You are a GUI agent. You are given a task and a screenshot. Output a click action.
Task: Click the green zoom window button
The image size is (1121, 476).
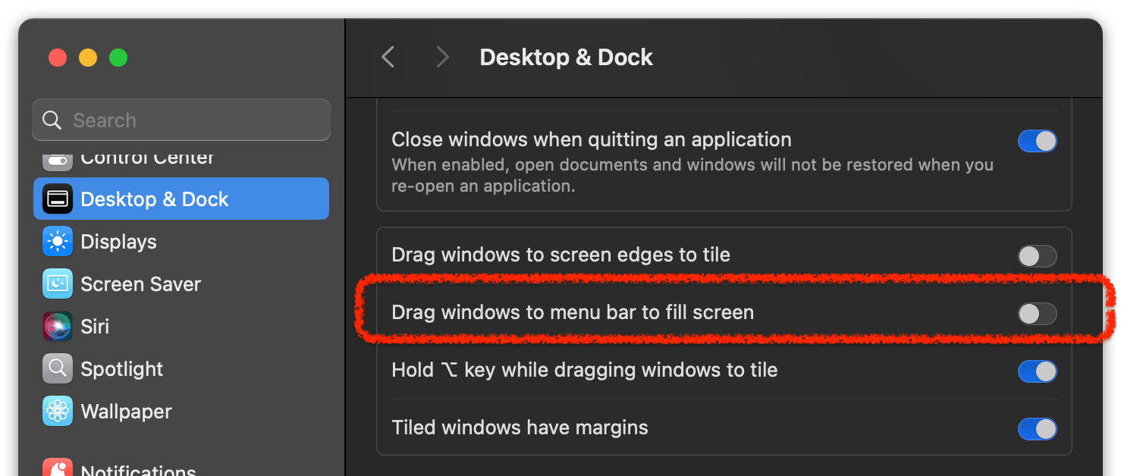(x=118, y=58)
